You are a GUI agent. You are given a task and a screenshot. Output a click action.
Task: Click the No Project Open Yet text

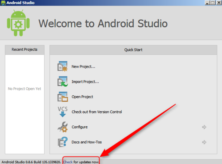point(25,89)
